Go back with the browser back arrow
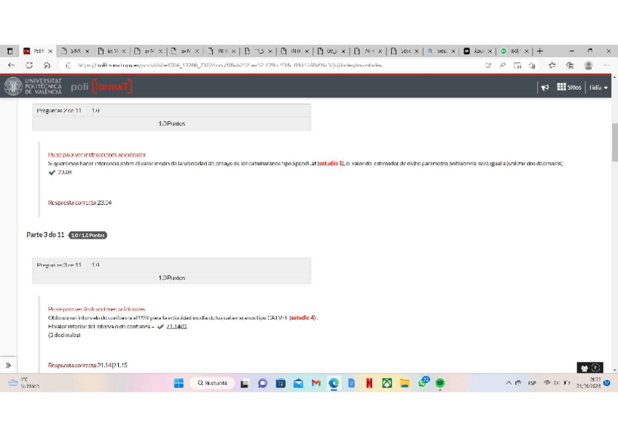Screen dimensions: 618x437 coord(12,65)
